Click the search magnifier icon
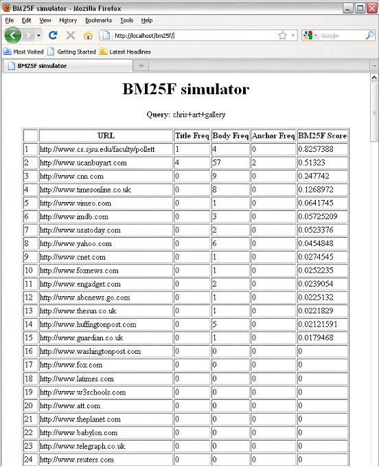This screenshot has width=379, height=468. (370, 36)
